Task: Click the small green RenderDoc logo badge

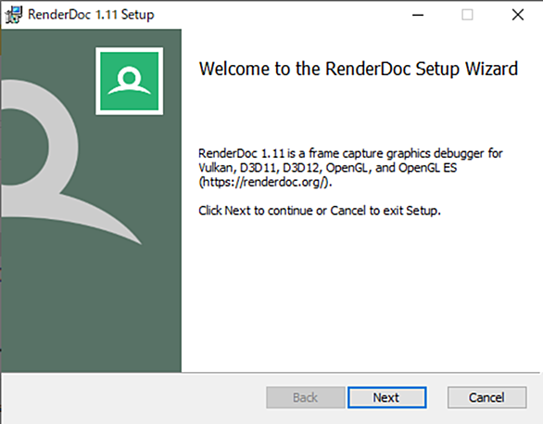Action: [130, 81]
